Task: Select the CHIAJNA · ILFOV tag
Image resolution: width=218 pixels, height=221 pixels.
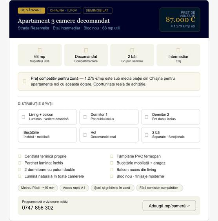Action: [x=64, y=11]
